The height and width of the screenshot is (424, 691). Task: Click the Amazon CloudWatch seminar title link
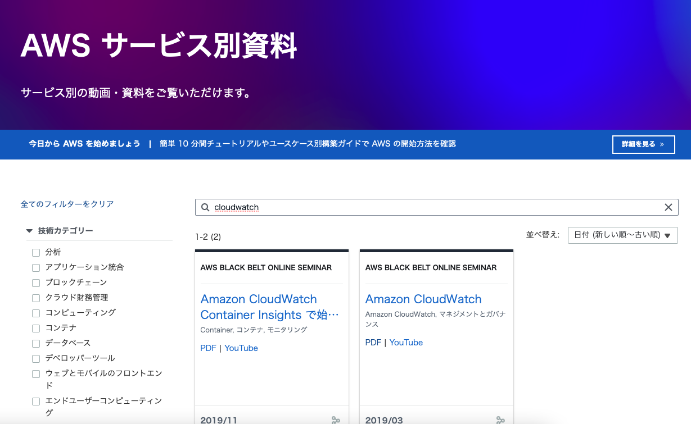(x=423, y=299)
